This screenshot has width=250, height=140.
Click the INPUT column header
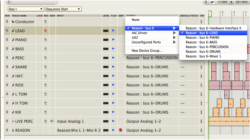pos(61,16)
